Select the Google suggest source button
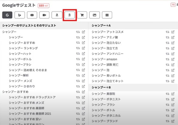The image size is (178, 125). point(7,15)
